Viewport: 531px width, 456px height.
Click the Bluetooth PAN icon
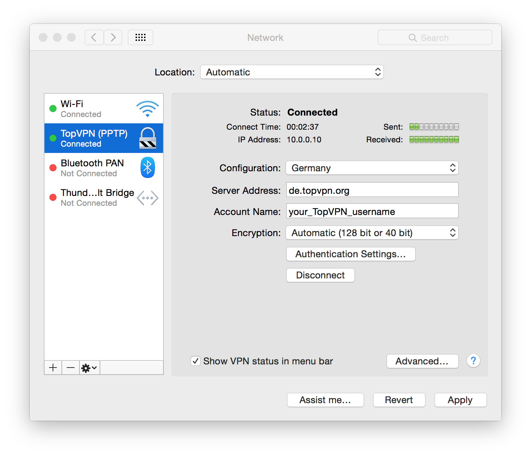[148, 167]
